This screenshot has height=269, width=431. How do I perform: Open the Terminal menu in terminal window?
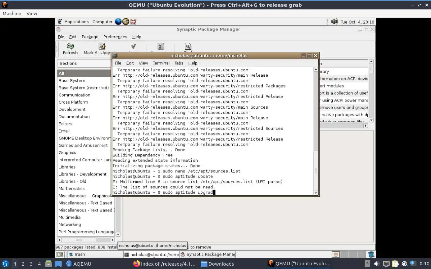coord(161,63)
